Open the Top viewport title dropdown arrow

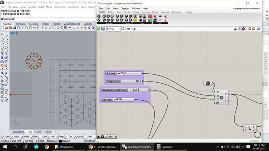pos(17,33)
